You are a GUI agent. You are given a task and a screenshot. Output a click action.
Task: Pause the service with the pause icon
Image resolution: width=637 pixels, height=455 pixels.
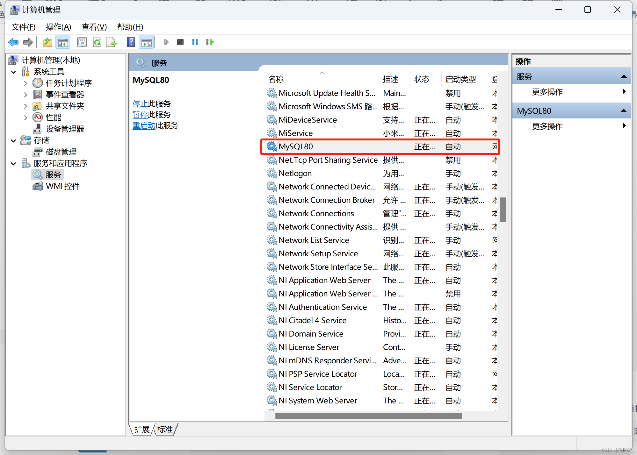(x=195, y=42)
